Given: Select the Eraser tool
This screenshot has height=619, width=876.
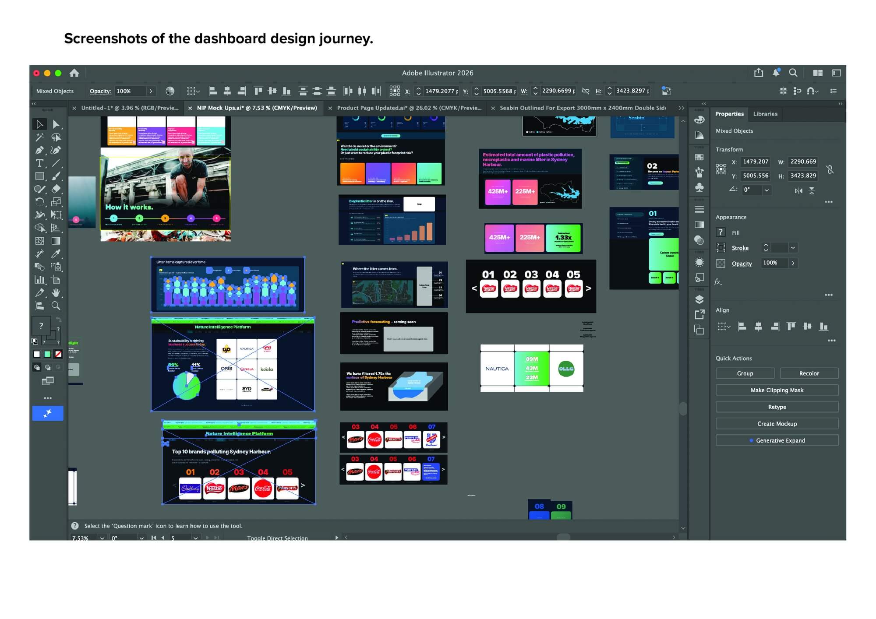Looking at the screenshot, I should click(x=56, y=189).
